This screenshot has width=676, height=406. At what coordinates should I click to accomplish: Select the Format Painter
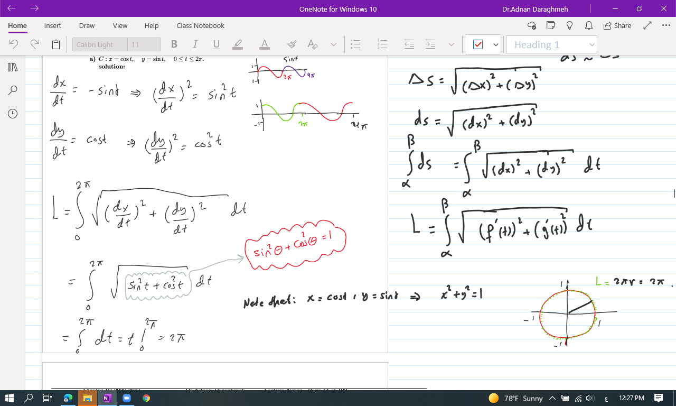(292, 44)
